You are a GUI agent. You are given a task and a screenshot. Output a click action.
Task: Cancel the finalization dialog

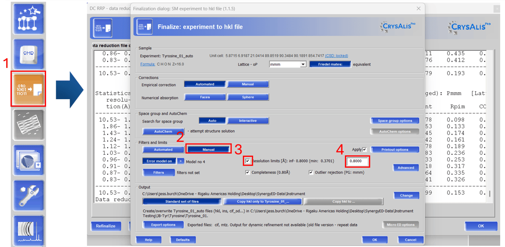410,240
